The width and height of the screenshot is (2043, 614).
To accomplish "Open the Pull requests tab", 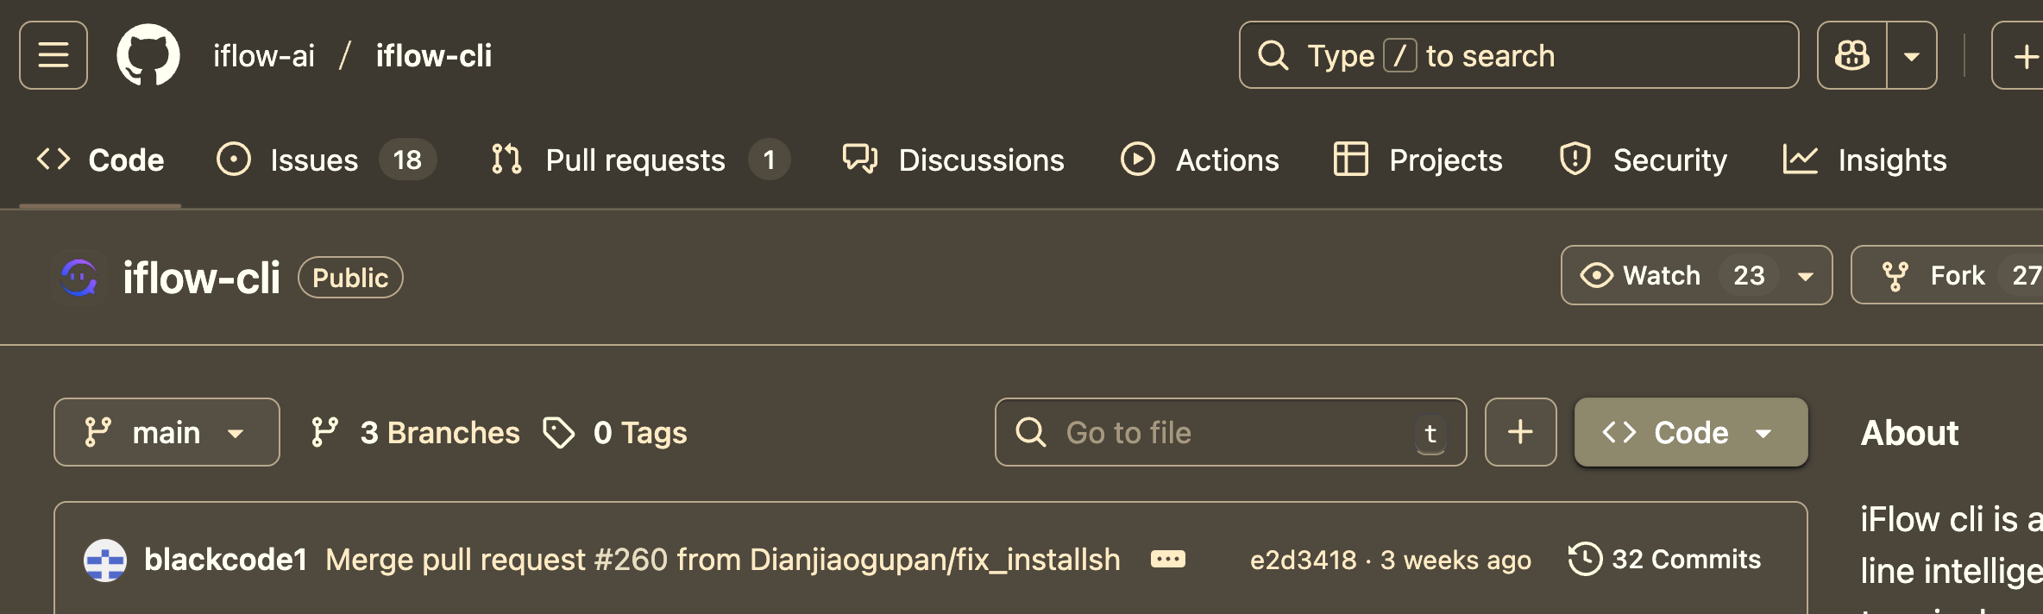I will pos(635,160).
